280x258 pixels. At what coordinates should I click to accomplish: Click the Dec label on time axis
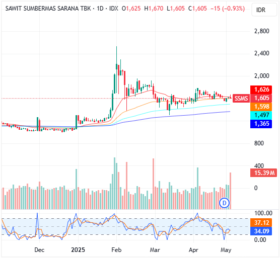(39, 250)
